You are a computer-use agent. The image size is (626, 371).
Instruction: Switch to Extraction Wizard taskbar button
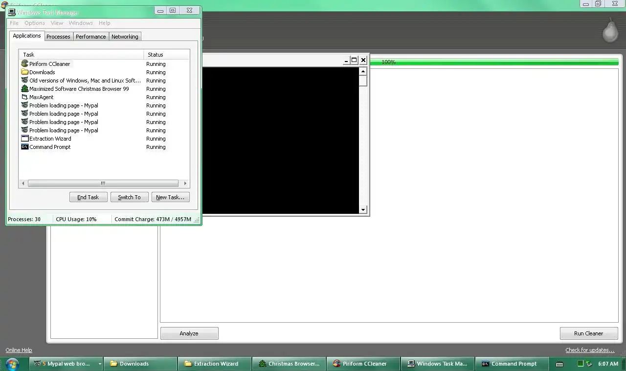pos(215,364)
